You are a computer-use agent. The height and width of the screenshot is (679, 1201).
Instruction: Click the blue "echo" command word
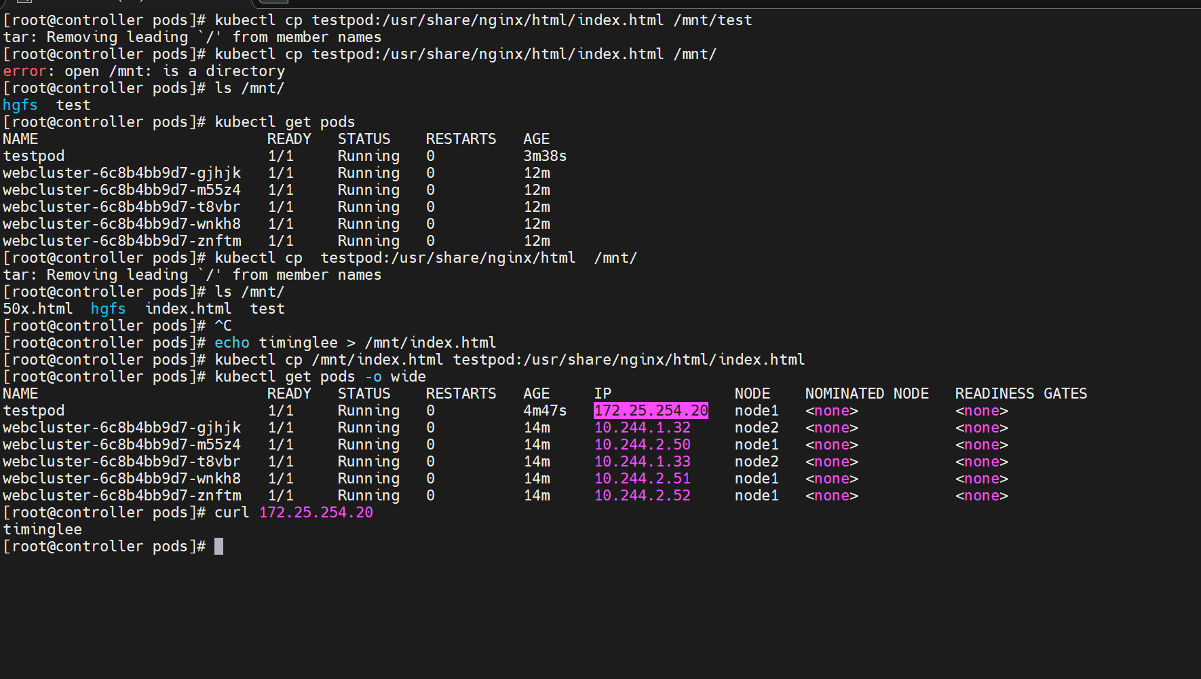(x=232, y=343)
